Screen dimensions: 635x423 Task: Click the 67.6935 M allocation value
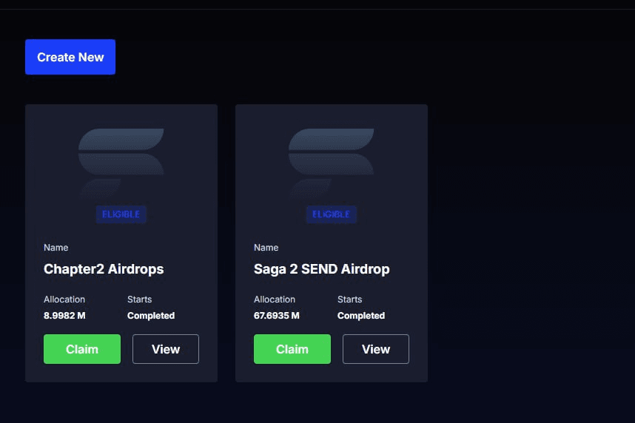pos(277,316)
